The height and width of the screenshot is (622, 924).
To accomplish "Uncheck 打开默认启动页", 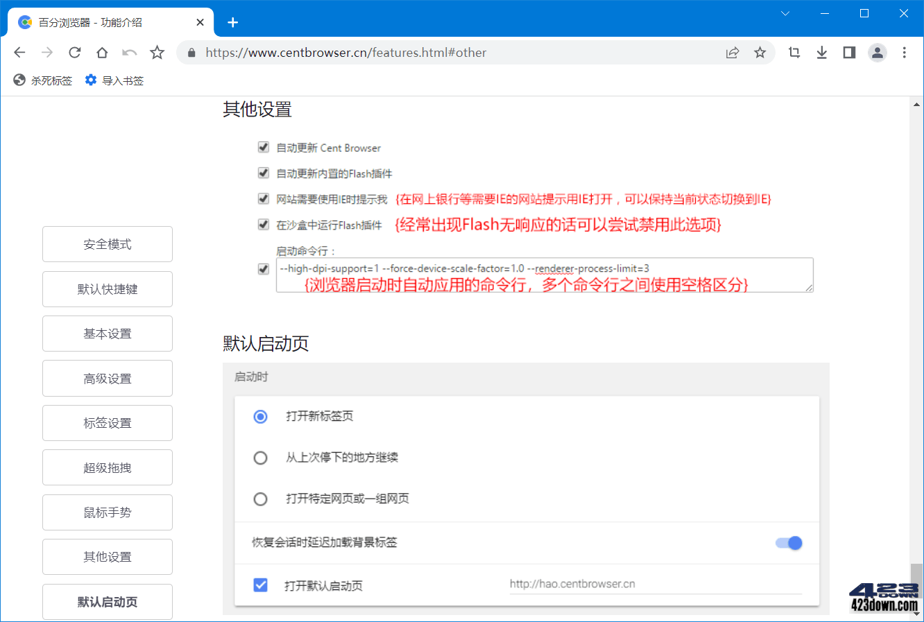I will 260,585.
